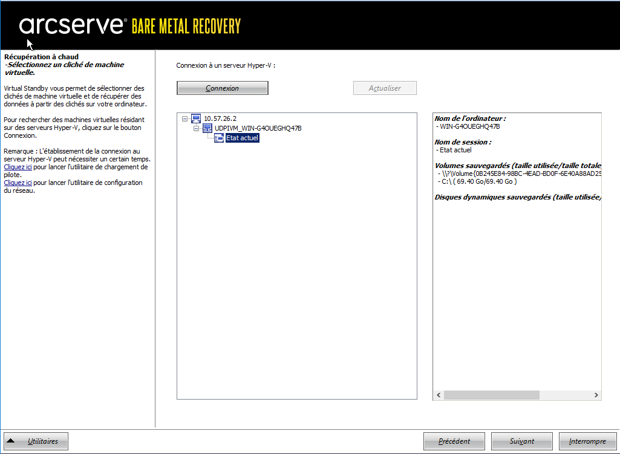Collapse the 10.57.26.2 server node

[x=184, y=118]
